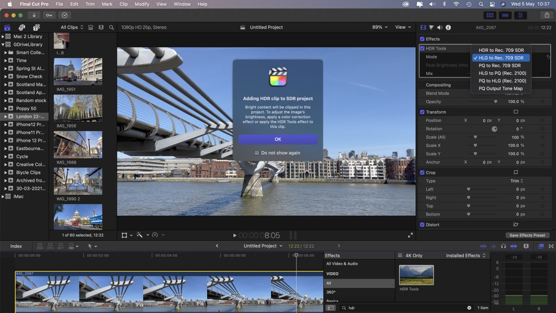Open the Keyword Editor key icon
Screen dimensions: 556x313
coord(49,15)
